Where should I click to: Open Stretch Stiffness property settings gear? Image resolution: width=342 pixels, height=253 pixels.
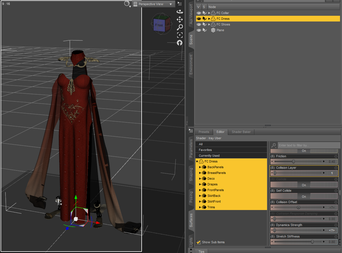pos(336,236)
